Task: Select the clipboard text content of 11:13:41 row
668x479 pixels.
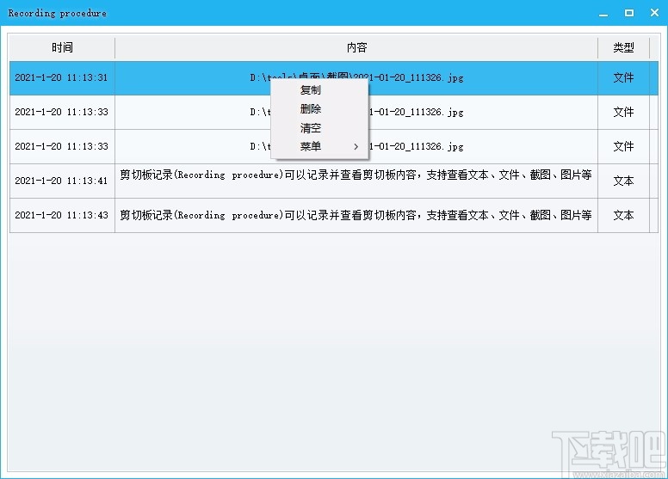Action: click(x=356, y=175)
